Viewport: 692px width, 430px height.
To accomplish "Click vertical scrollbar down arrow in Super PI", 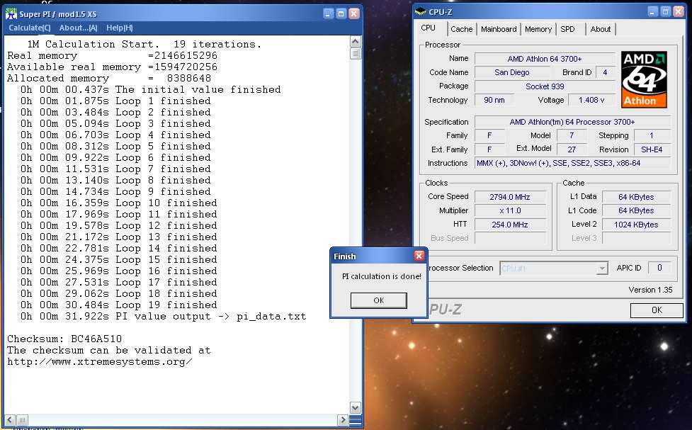I will click(356, 407).
